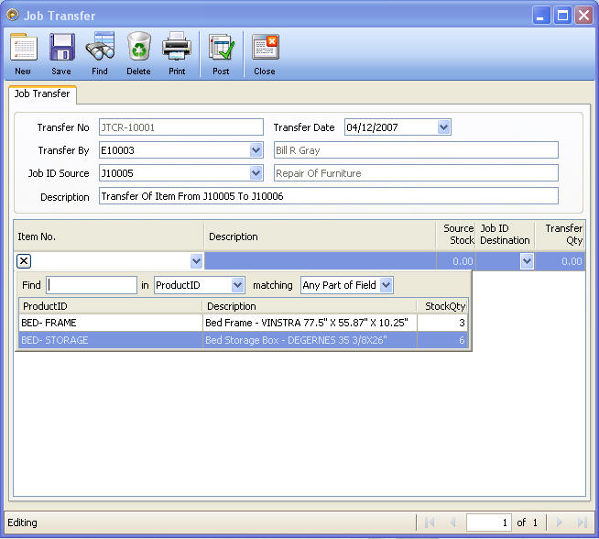599x539 pixels.
Task: Click the Repair Of Furniture field
Action: pos(416,173)
